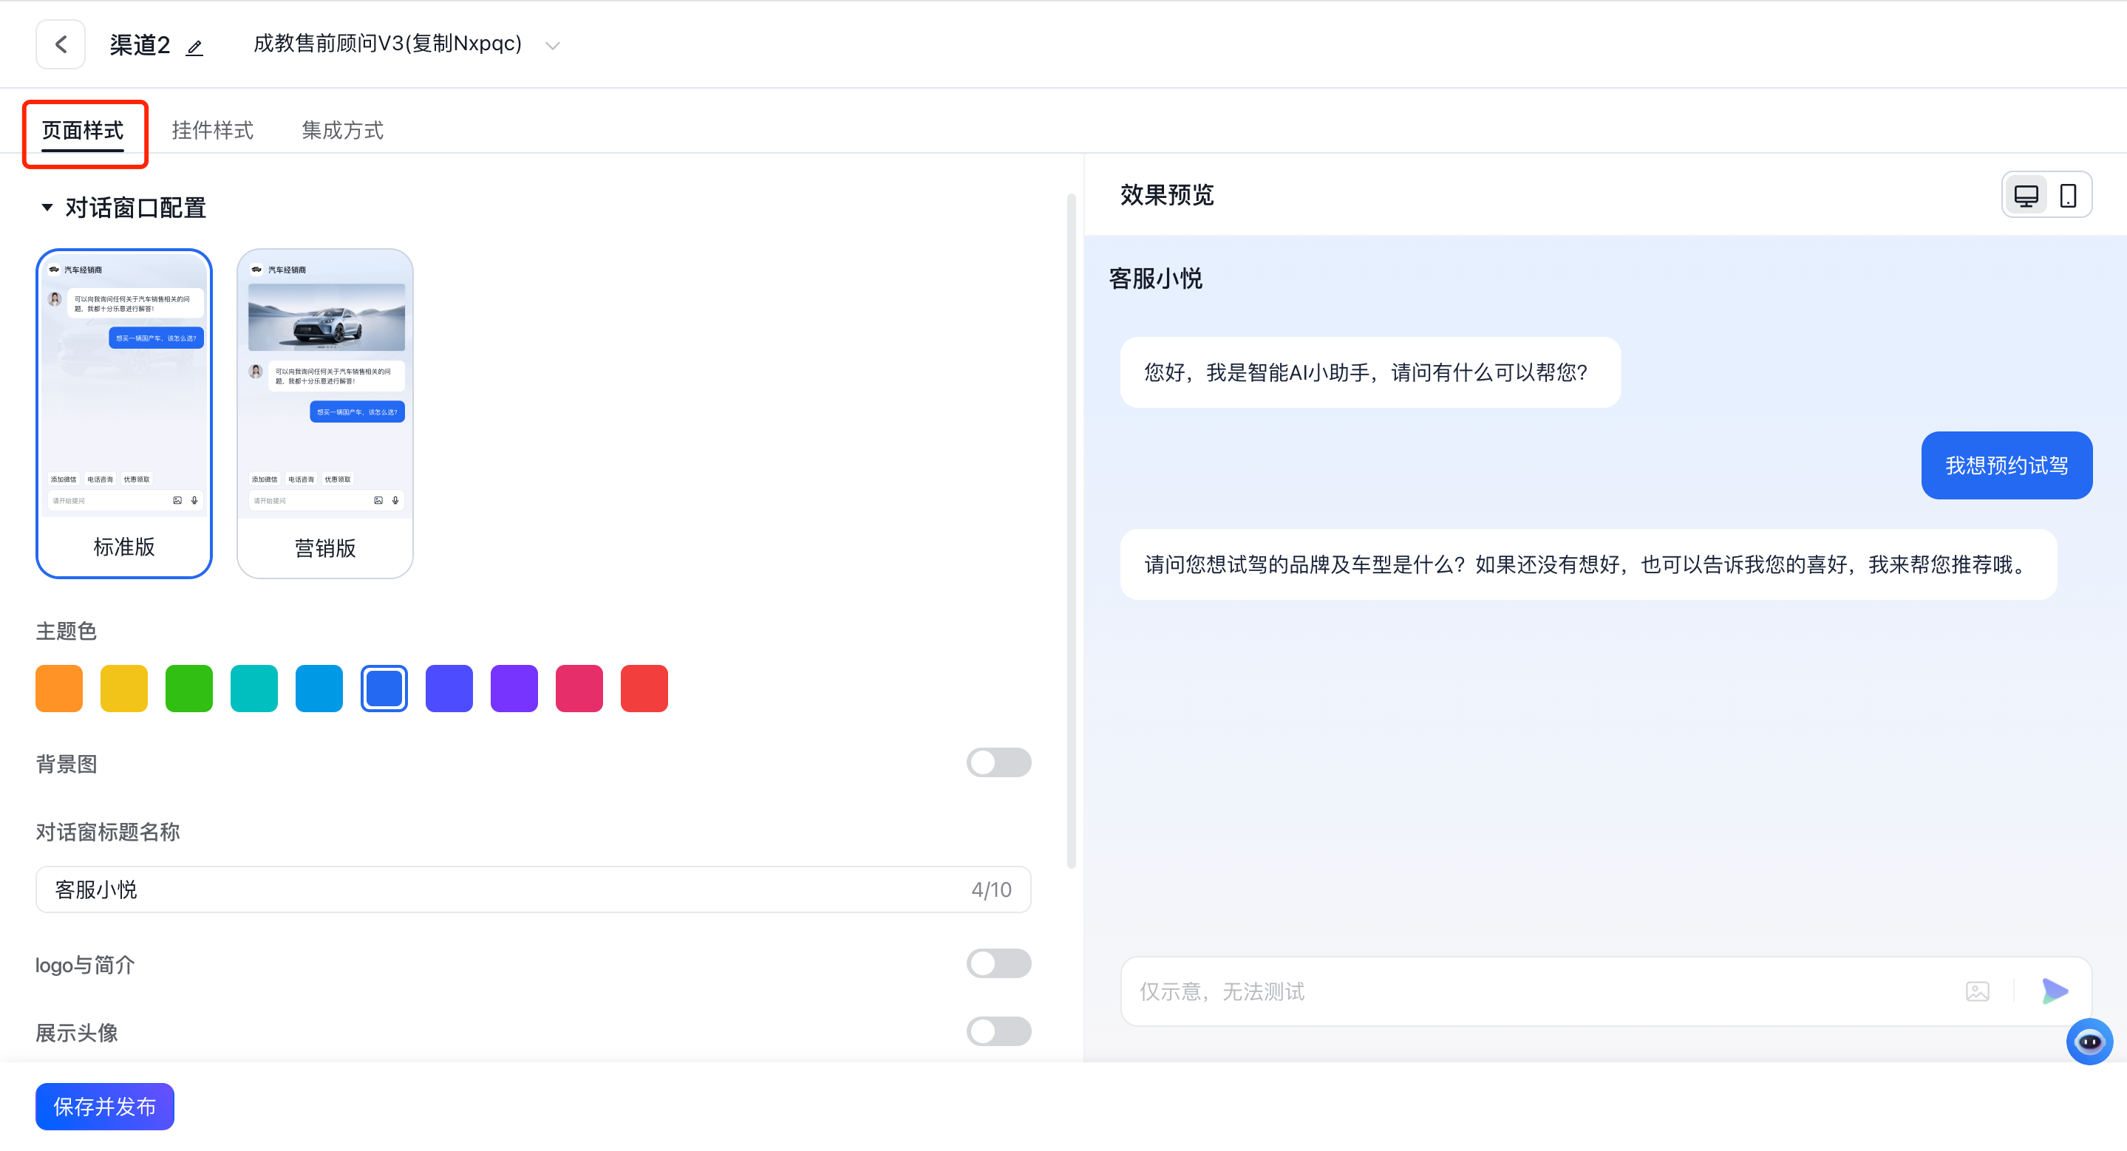
Task: Click the back arrow next to 渠道2
Action: click(61, 44)
